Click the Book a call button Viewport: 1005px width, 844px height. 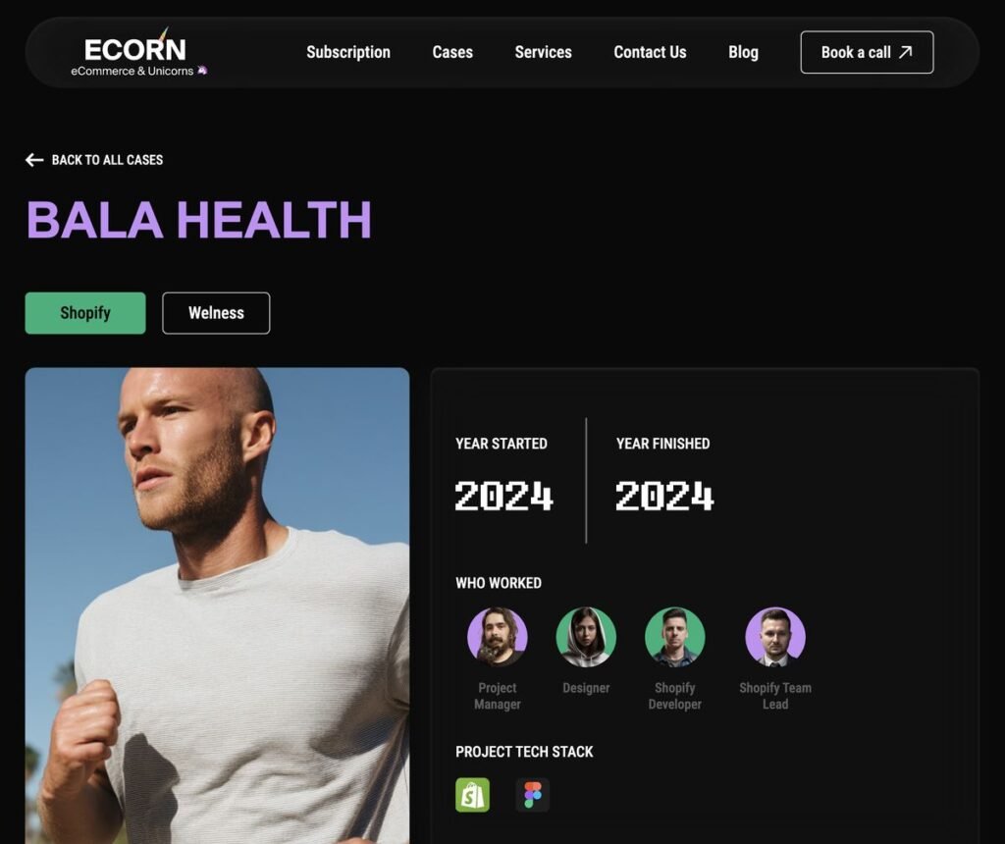pos(867,52)
